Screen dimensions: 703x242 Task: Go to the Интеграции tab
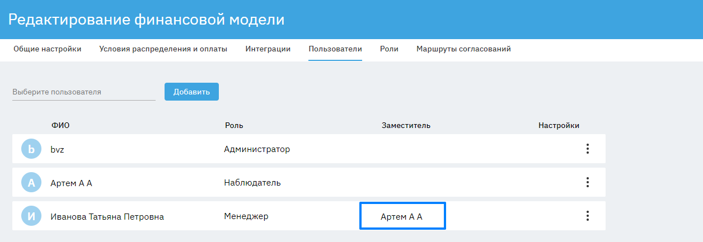(268, 49)
